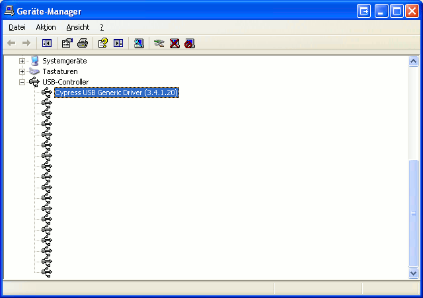Click the Tastaturen keyboard icon

pyautogui.click(x=34, y=71)
